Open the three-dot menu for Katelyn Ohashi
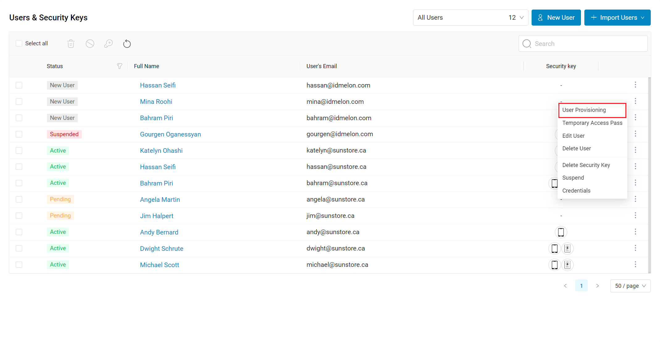660x342 pixels. (x=635, y=150)
